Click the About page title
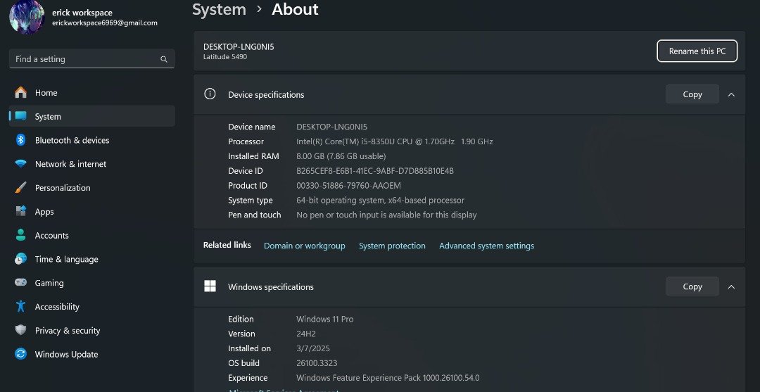760x392 pixels. coord(295,9)
